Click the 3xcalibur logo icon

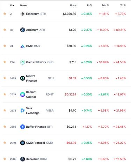coord(22,159)
